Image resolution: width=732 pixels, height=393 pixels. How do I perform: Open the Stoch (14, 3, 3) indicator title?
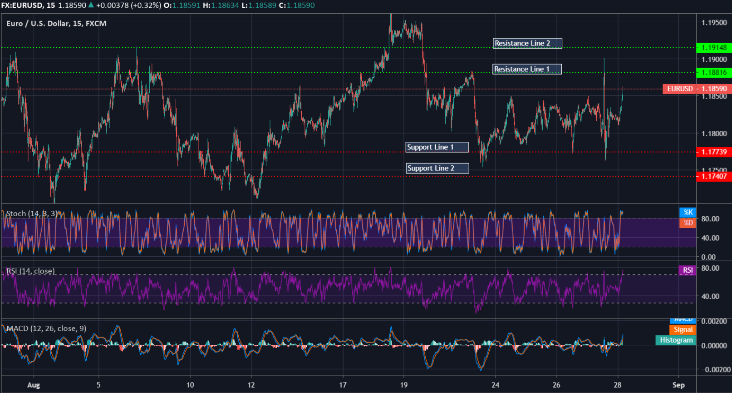tap(31, 214)
